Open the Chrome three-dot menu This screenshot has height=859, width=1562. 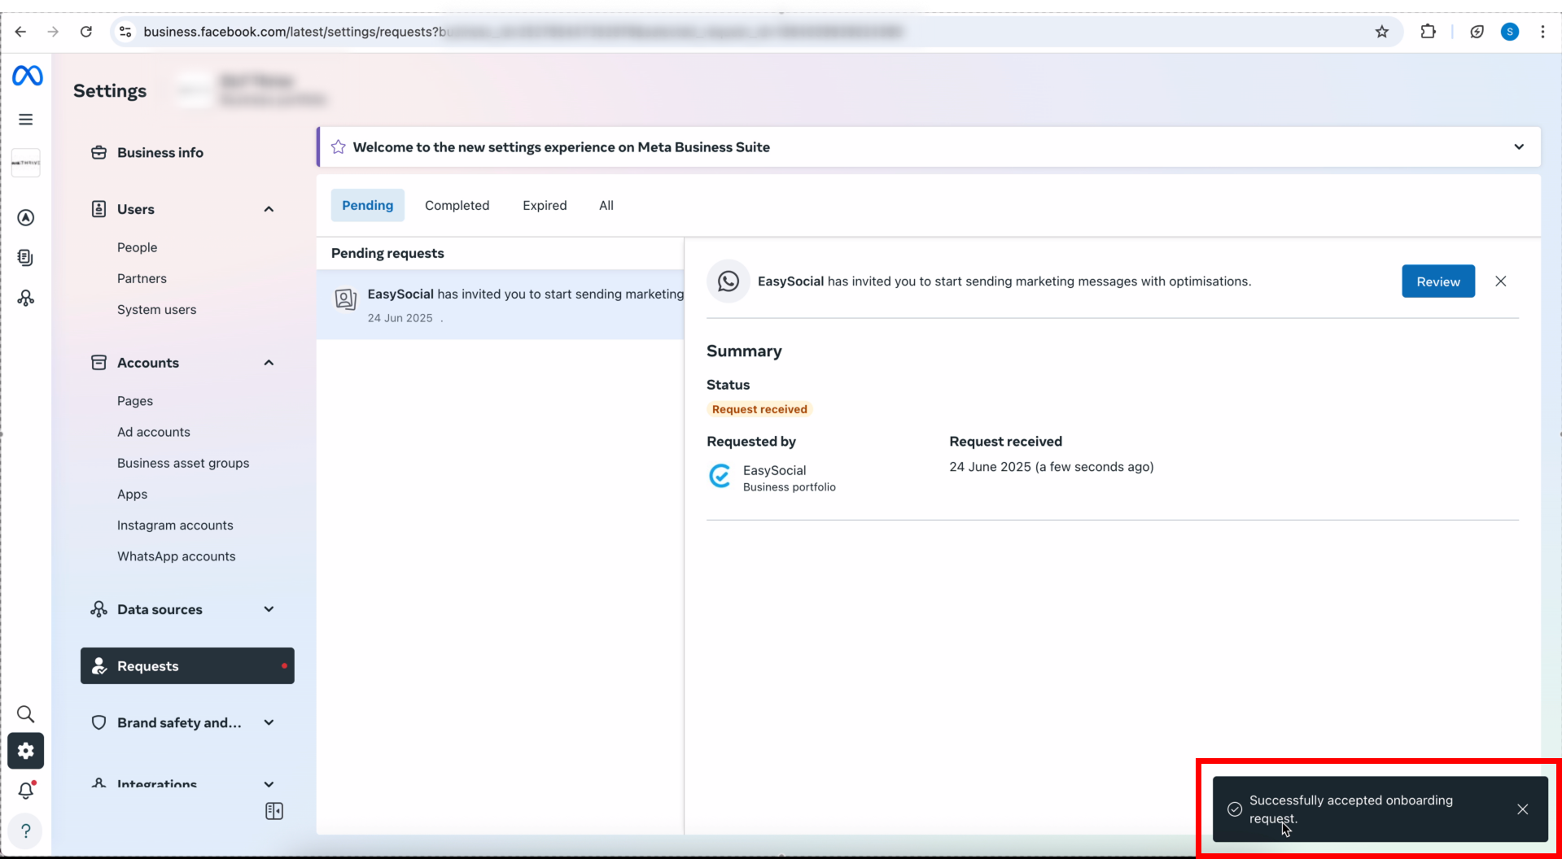(x=1542, y=32)
